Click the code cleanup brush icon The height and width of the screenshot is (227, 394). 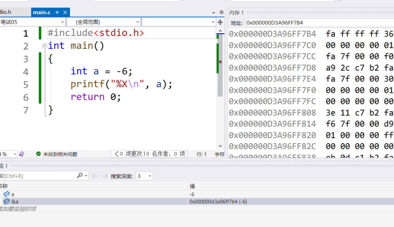[22, 154]
